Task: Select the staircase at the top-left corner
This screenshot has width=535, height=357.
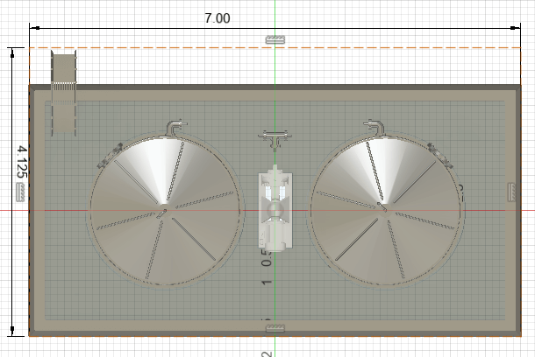Action: (65, 94)
